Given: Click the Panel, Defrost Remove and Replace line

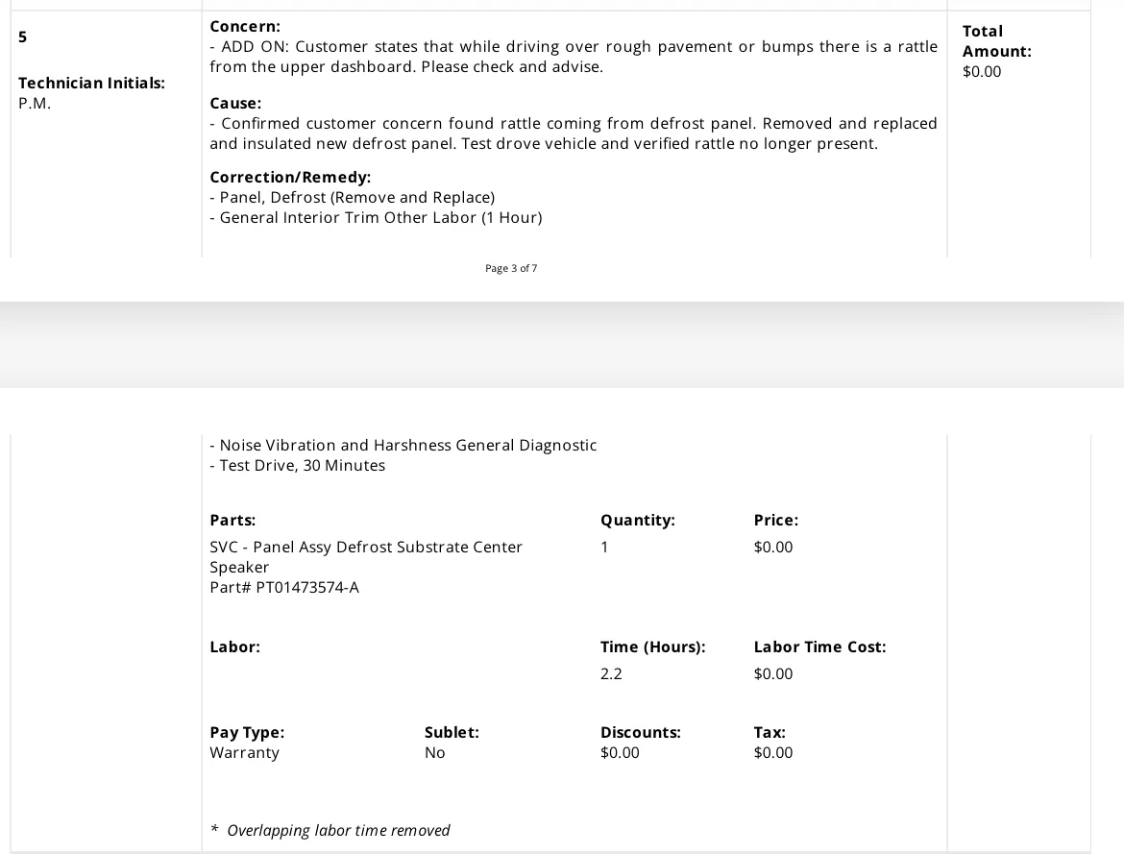Looking at the screenshot, I should pyautogui.click(x=352, y=197).
